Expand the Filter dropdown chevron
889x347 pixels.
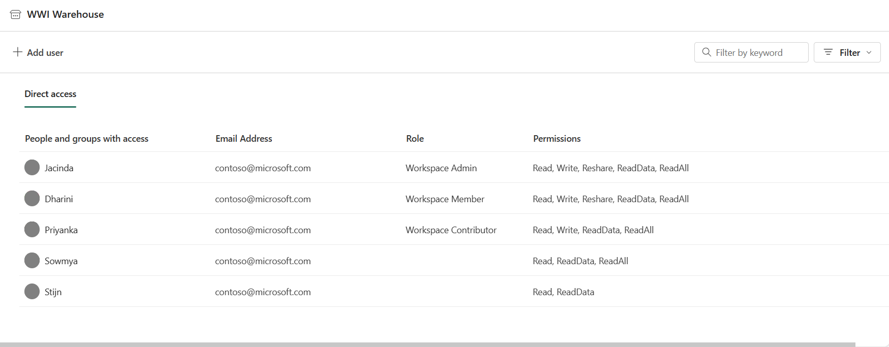[x=869, y=52]
